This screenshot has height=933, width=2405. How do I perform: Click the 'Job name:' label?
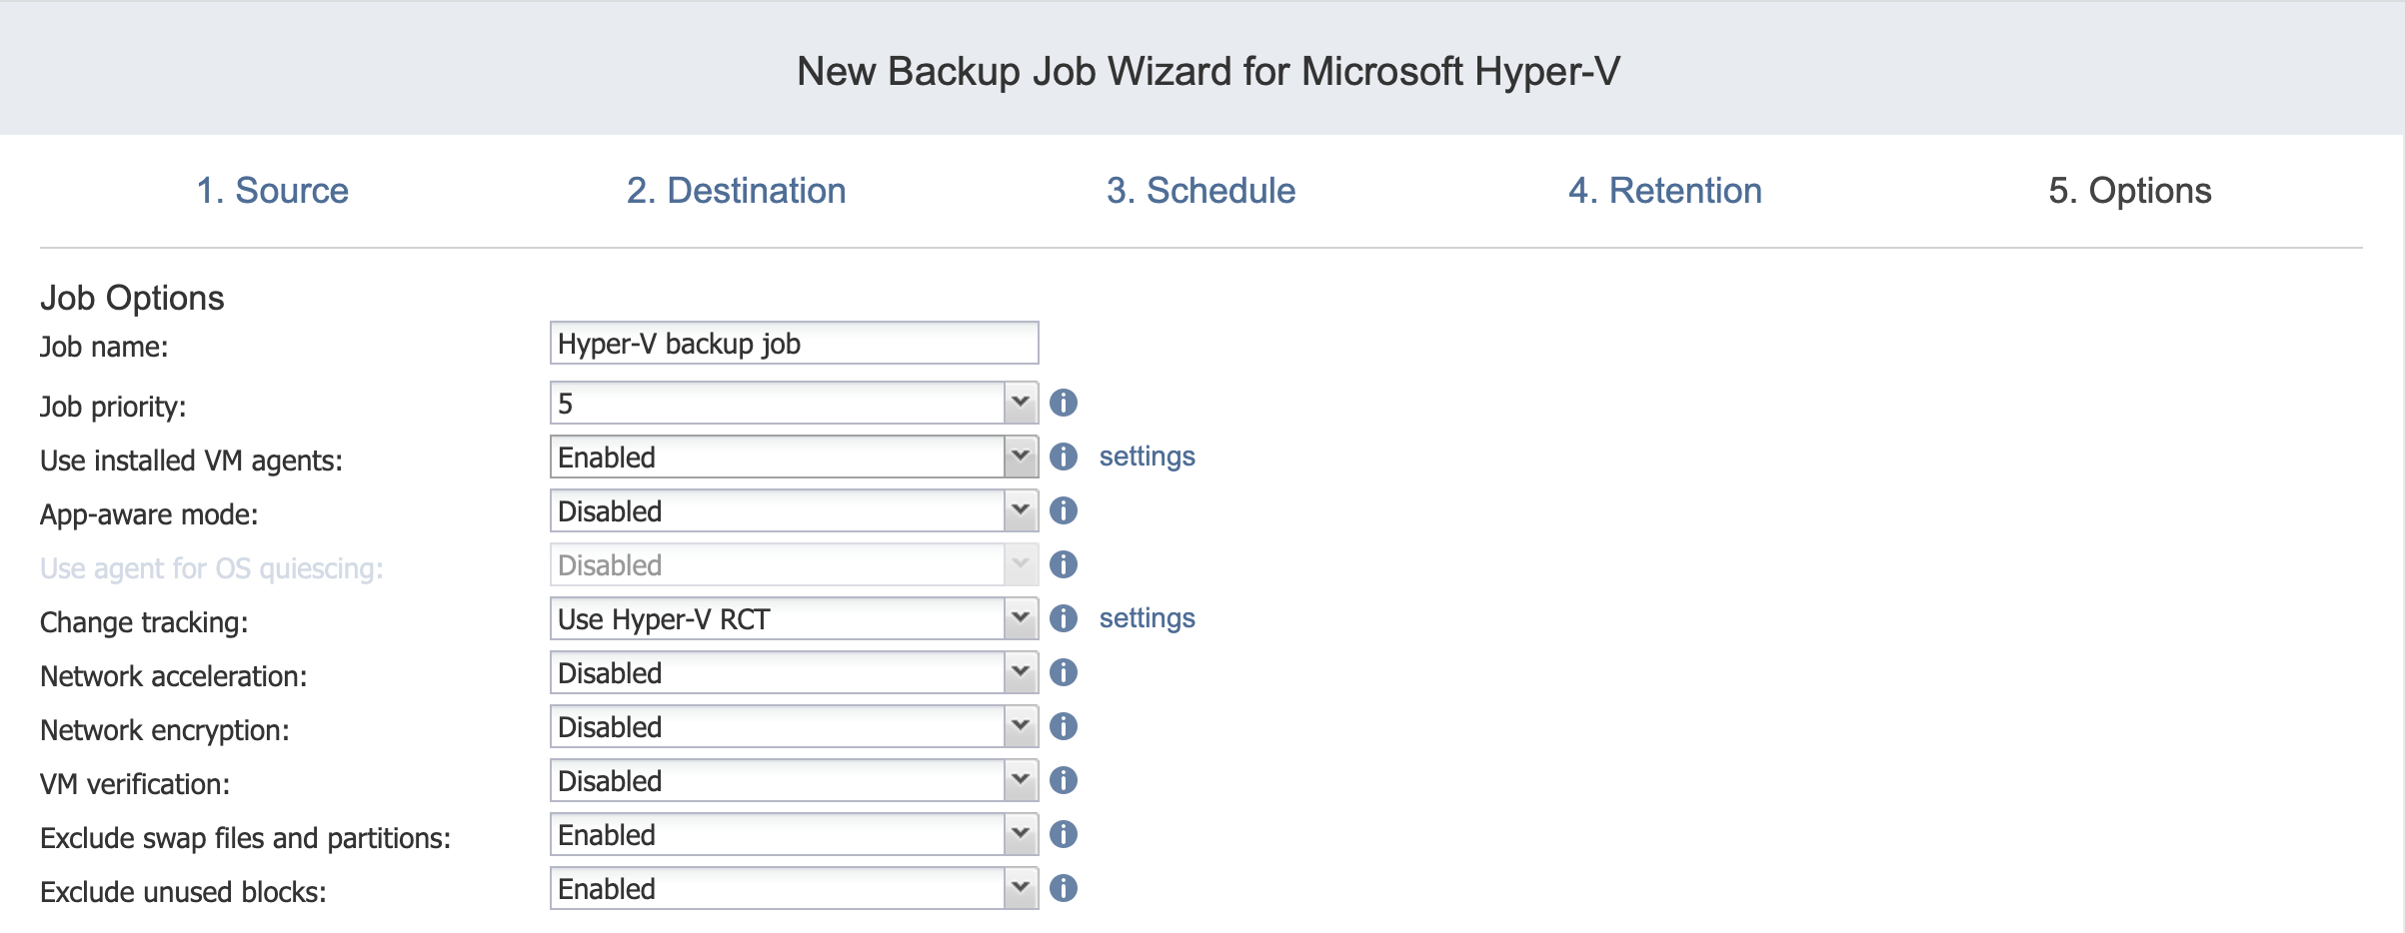pyautogui.click(x=104, y=347)
